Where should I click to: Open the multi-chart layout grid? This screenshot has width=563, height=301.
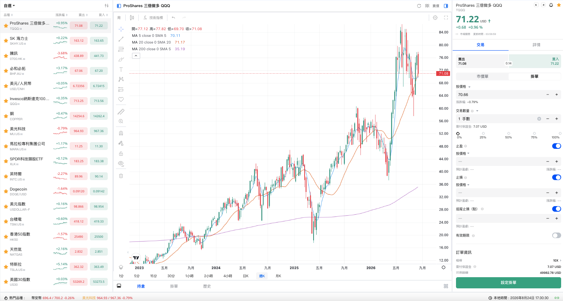pos(427,6)
